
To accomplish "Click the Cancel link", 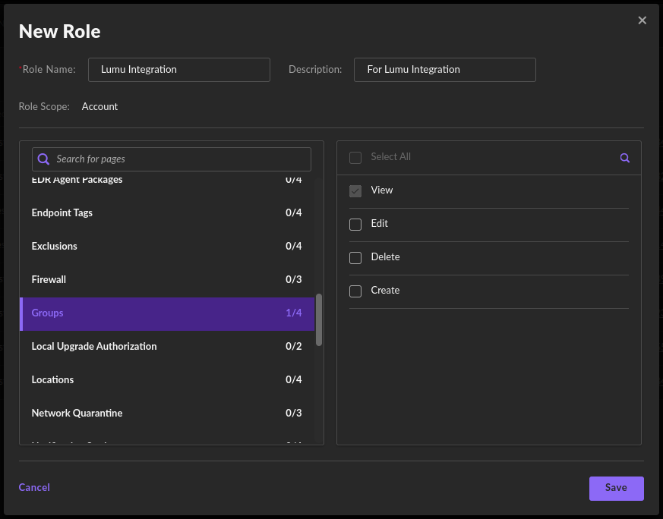I will point(34,488).
